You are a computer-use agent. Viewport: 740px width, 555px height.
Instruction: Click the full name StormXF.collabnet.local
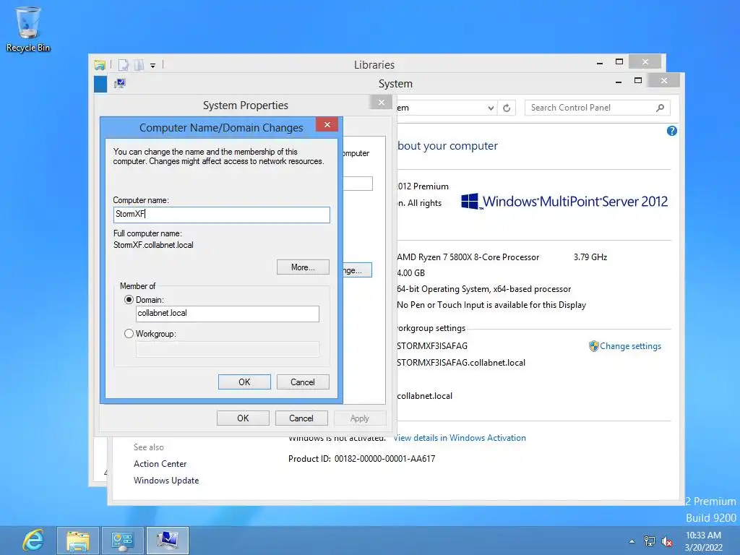153,245
